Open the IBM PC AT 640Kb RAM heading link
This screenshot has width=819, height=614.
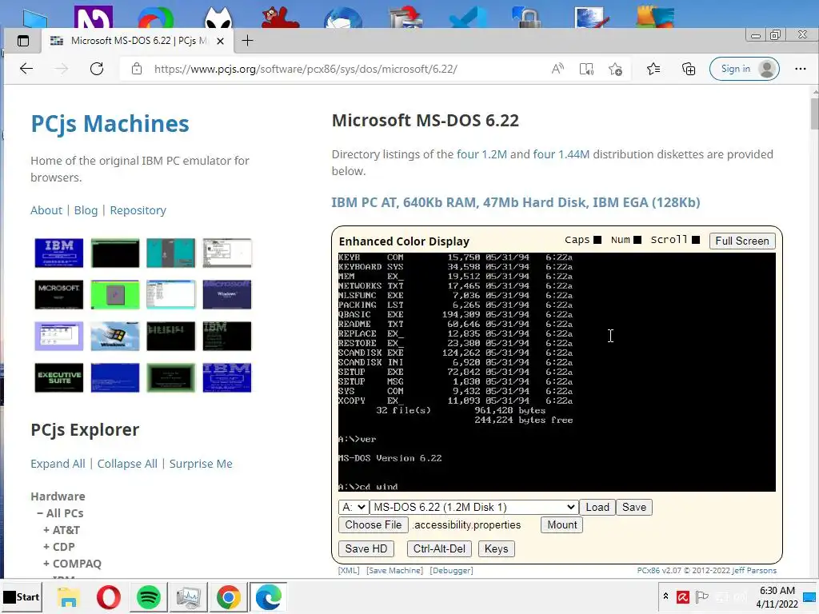tap(516, 202)
